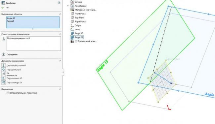Select the Параллельно YZ relation icon

click(4, 78)
